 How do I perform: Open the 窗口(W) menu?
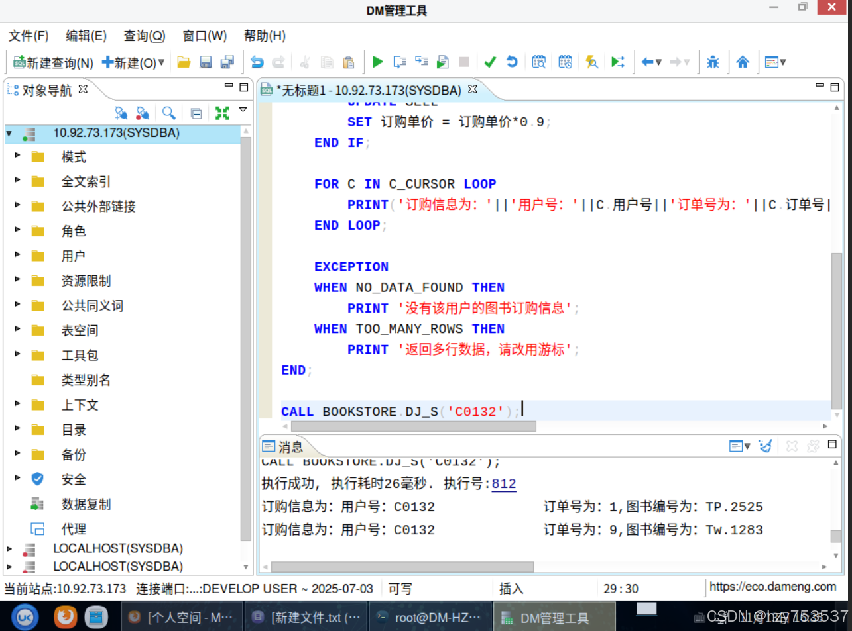coord(204,36)
